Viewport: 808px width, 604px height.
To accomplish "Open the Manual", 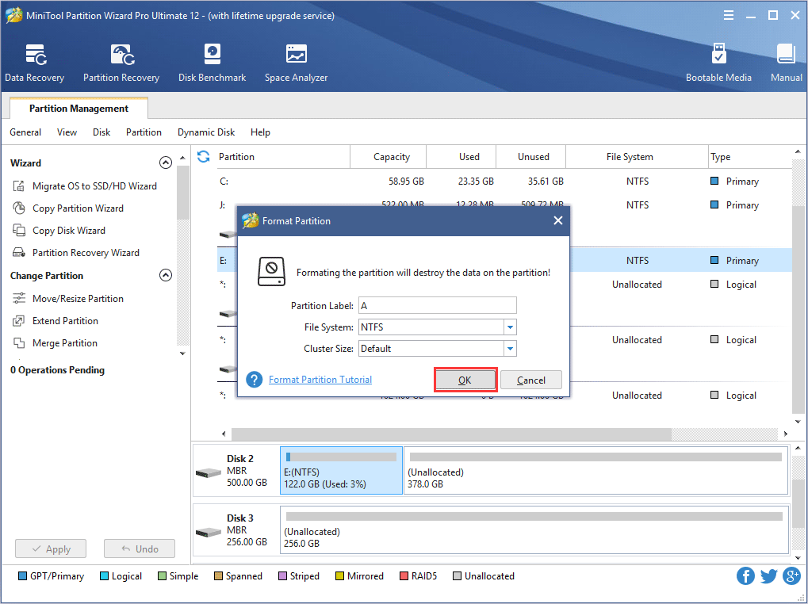I will point(785,62).
